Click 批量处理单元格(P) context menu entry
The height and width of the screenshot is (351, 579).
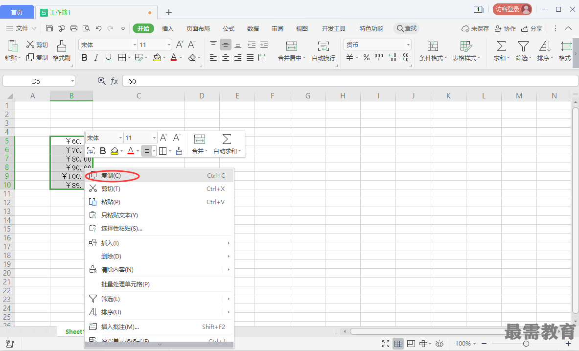point(159,284)
